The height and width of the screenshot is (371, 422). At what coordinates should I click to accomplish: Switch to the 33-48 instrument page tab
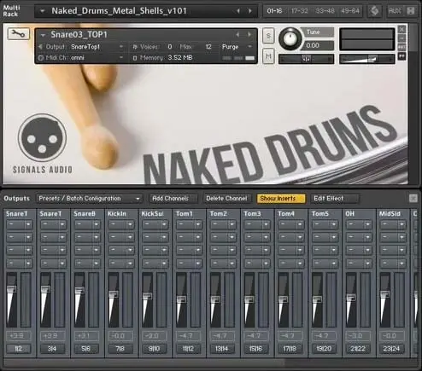point(325,11)
